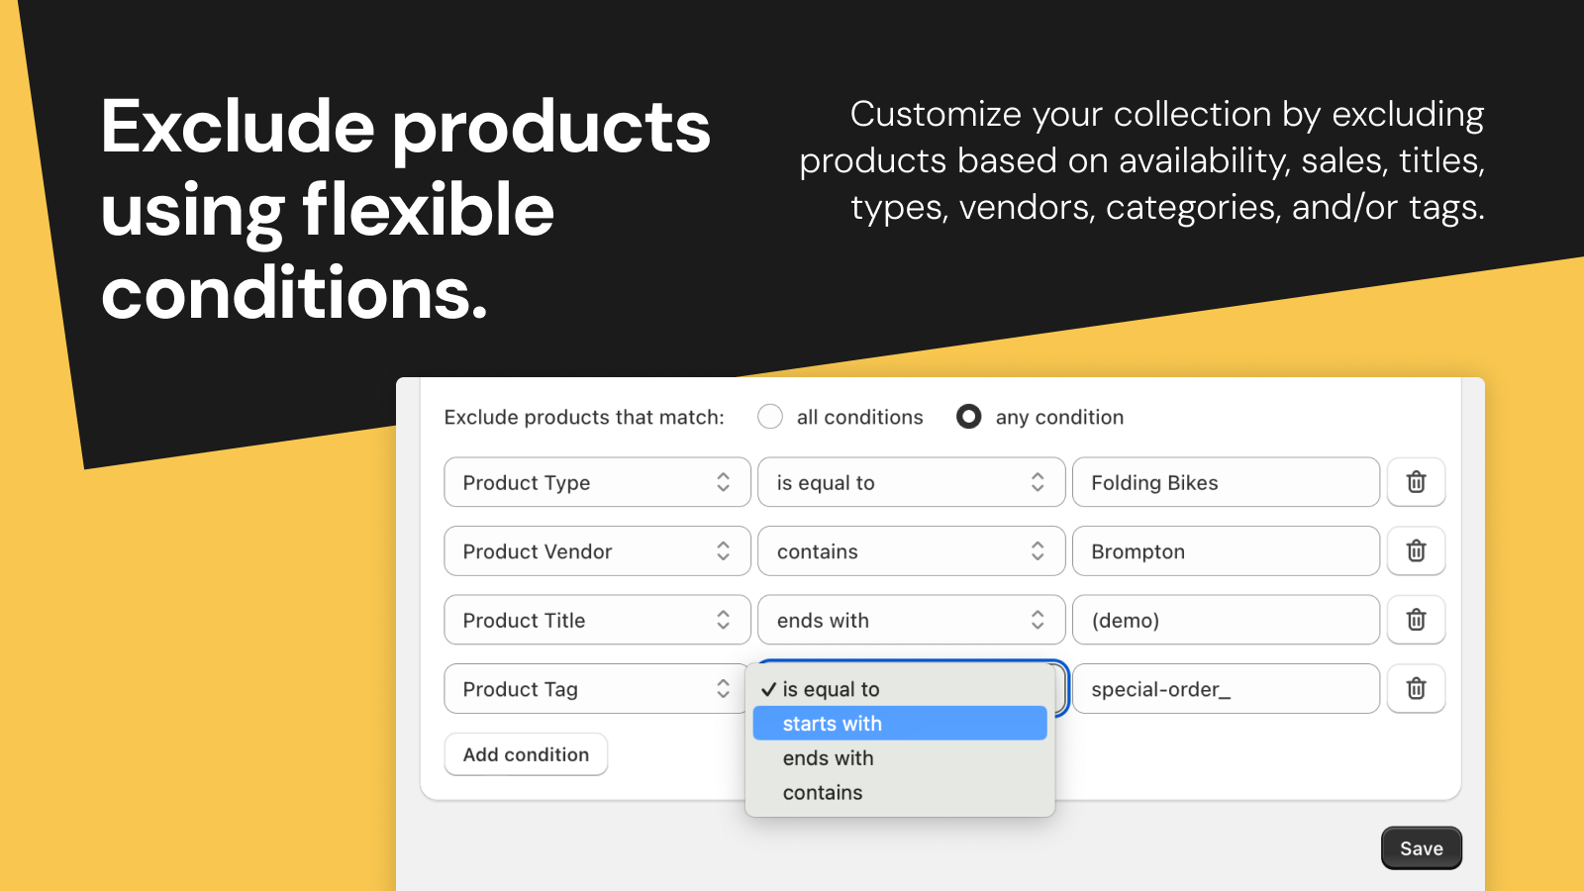Click the chevron on the Product Title selector

[726, 620]
